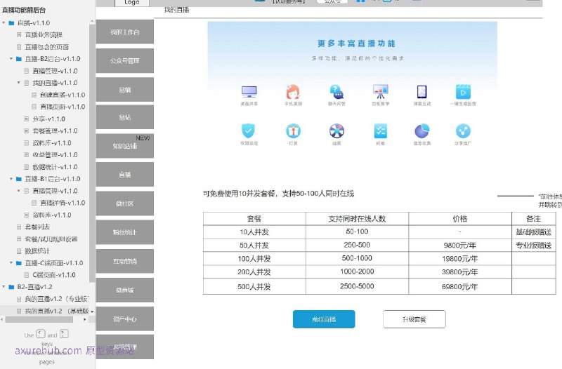Click the 我的直播 breadcrumb text

(176, 10)
